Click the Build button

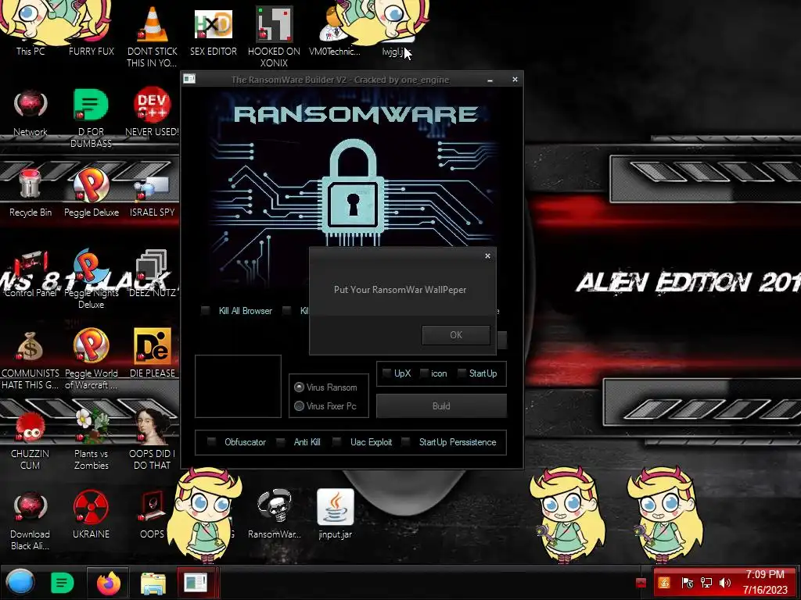(441, 406)
